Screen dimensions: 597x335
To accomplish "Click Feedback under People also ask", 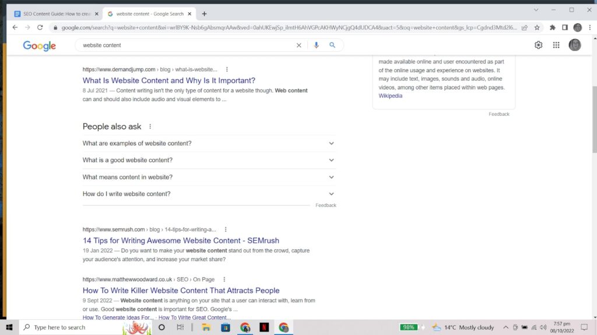I will (x=326, y=205).
